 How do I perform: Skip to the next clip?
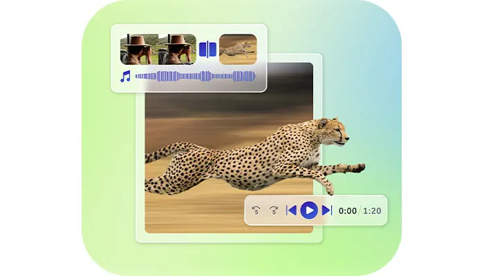[x=327, y=210]
